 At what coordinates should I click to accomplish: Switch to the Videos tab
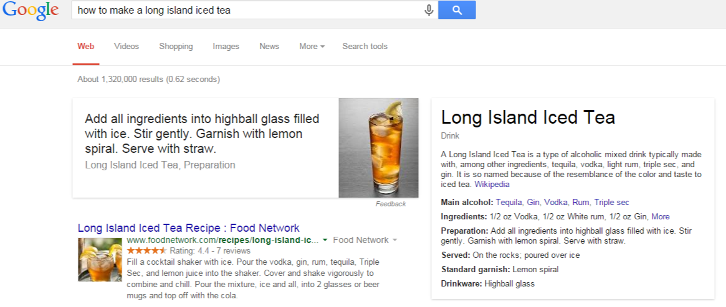tap(127, 47)
